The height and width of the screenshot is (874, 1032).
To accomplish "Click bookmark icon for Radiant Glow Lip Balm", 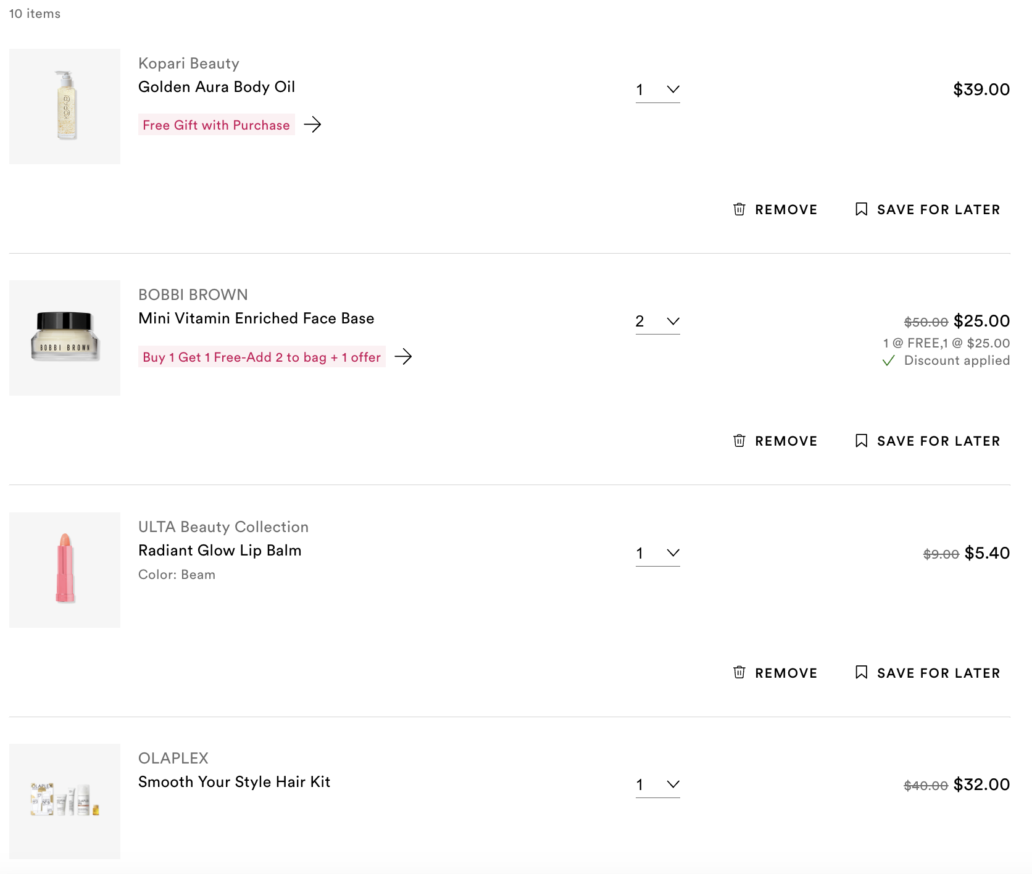I will pos(861,672).
